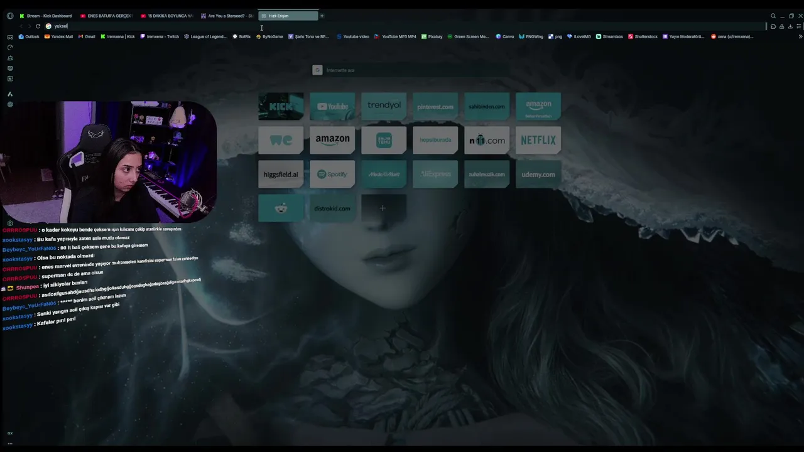Open the Youtube video bookmark
Image resolution: width=804 pixels, height=452 pixels.
[353, 36]
